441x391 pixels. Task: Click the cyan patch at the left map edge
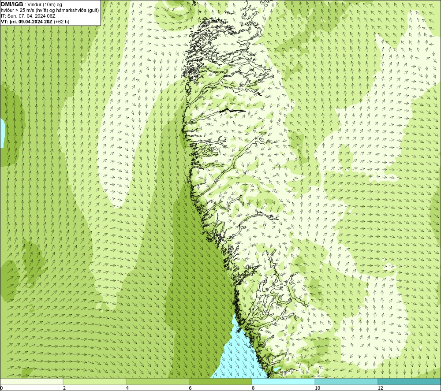point(2,134)
